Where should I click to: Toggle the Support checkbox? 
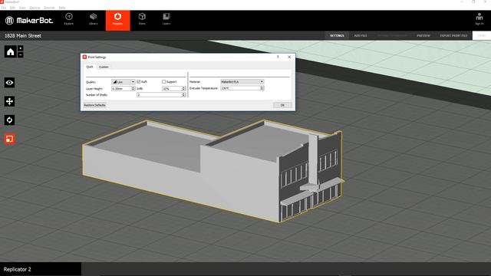[163, 82]
